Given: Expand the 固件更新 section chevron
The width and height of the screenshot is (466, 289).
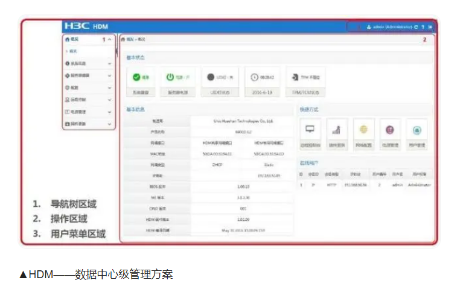Looking at the screenshot, I should 110,124.
